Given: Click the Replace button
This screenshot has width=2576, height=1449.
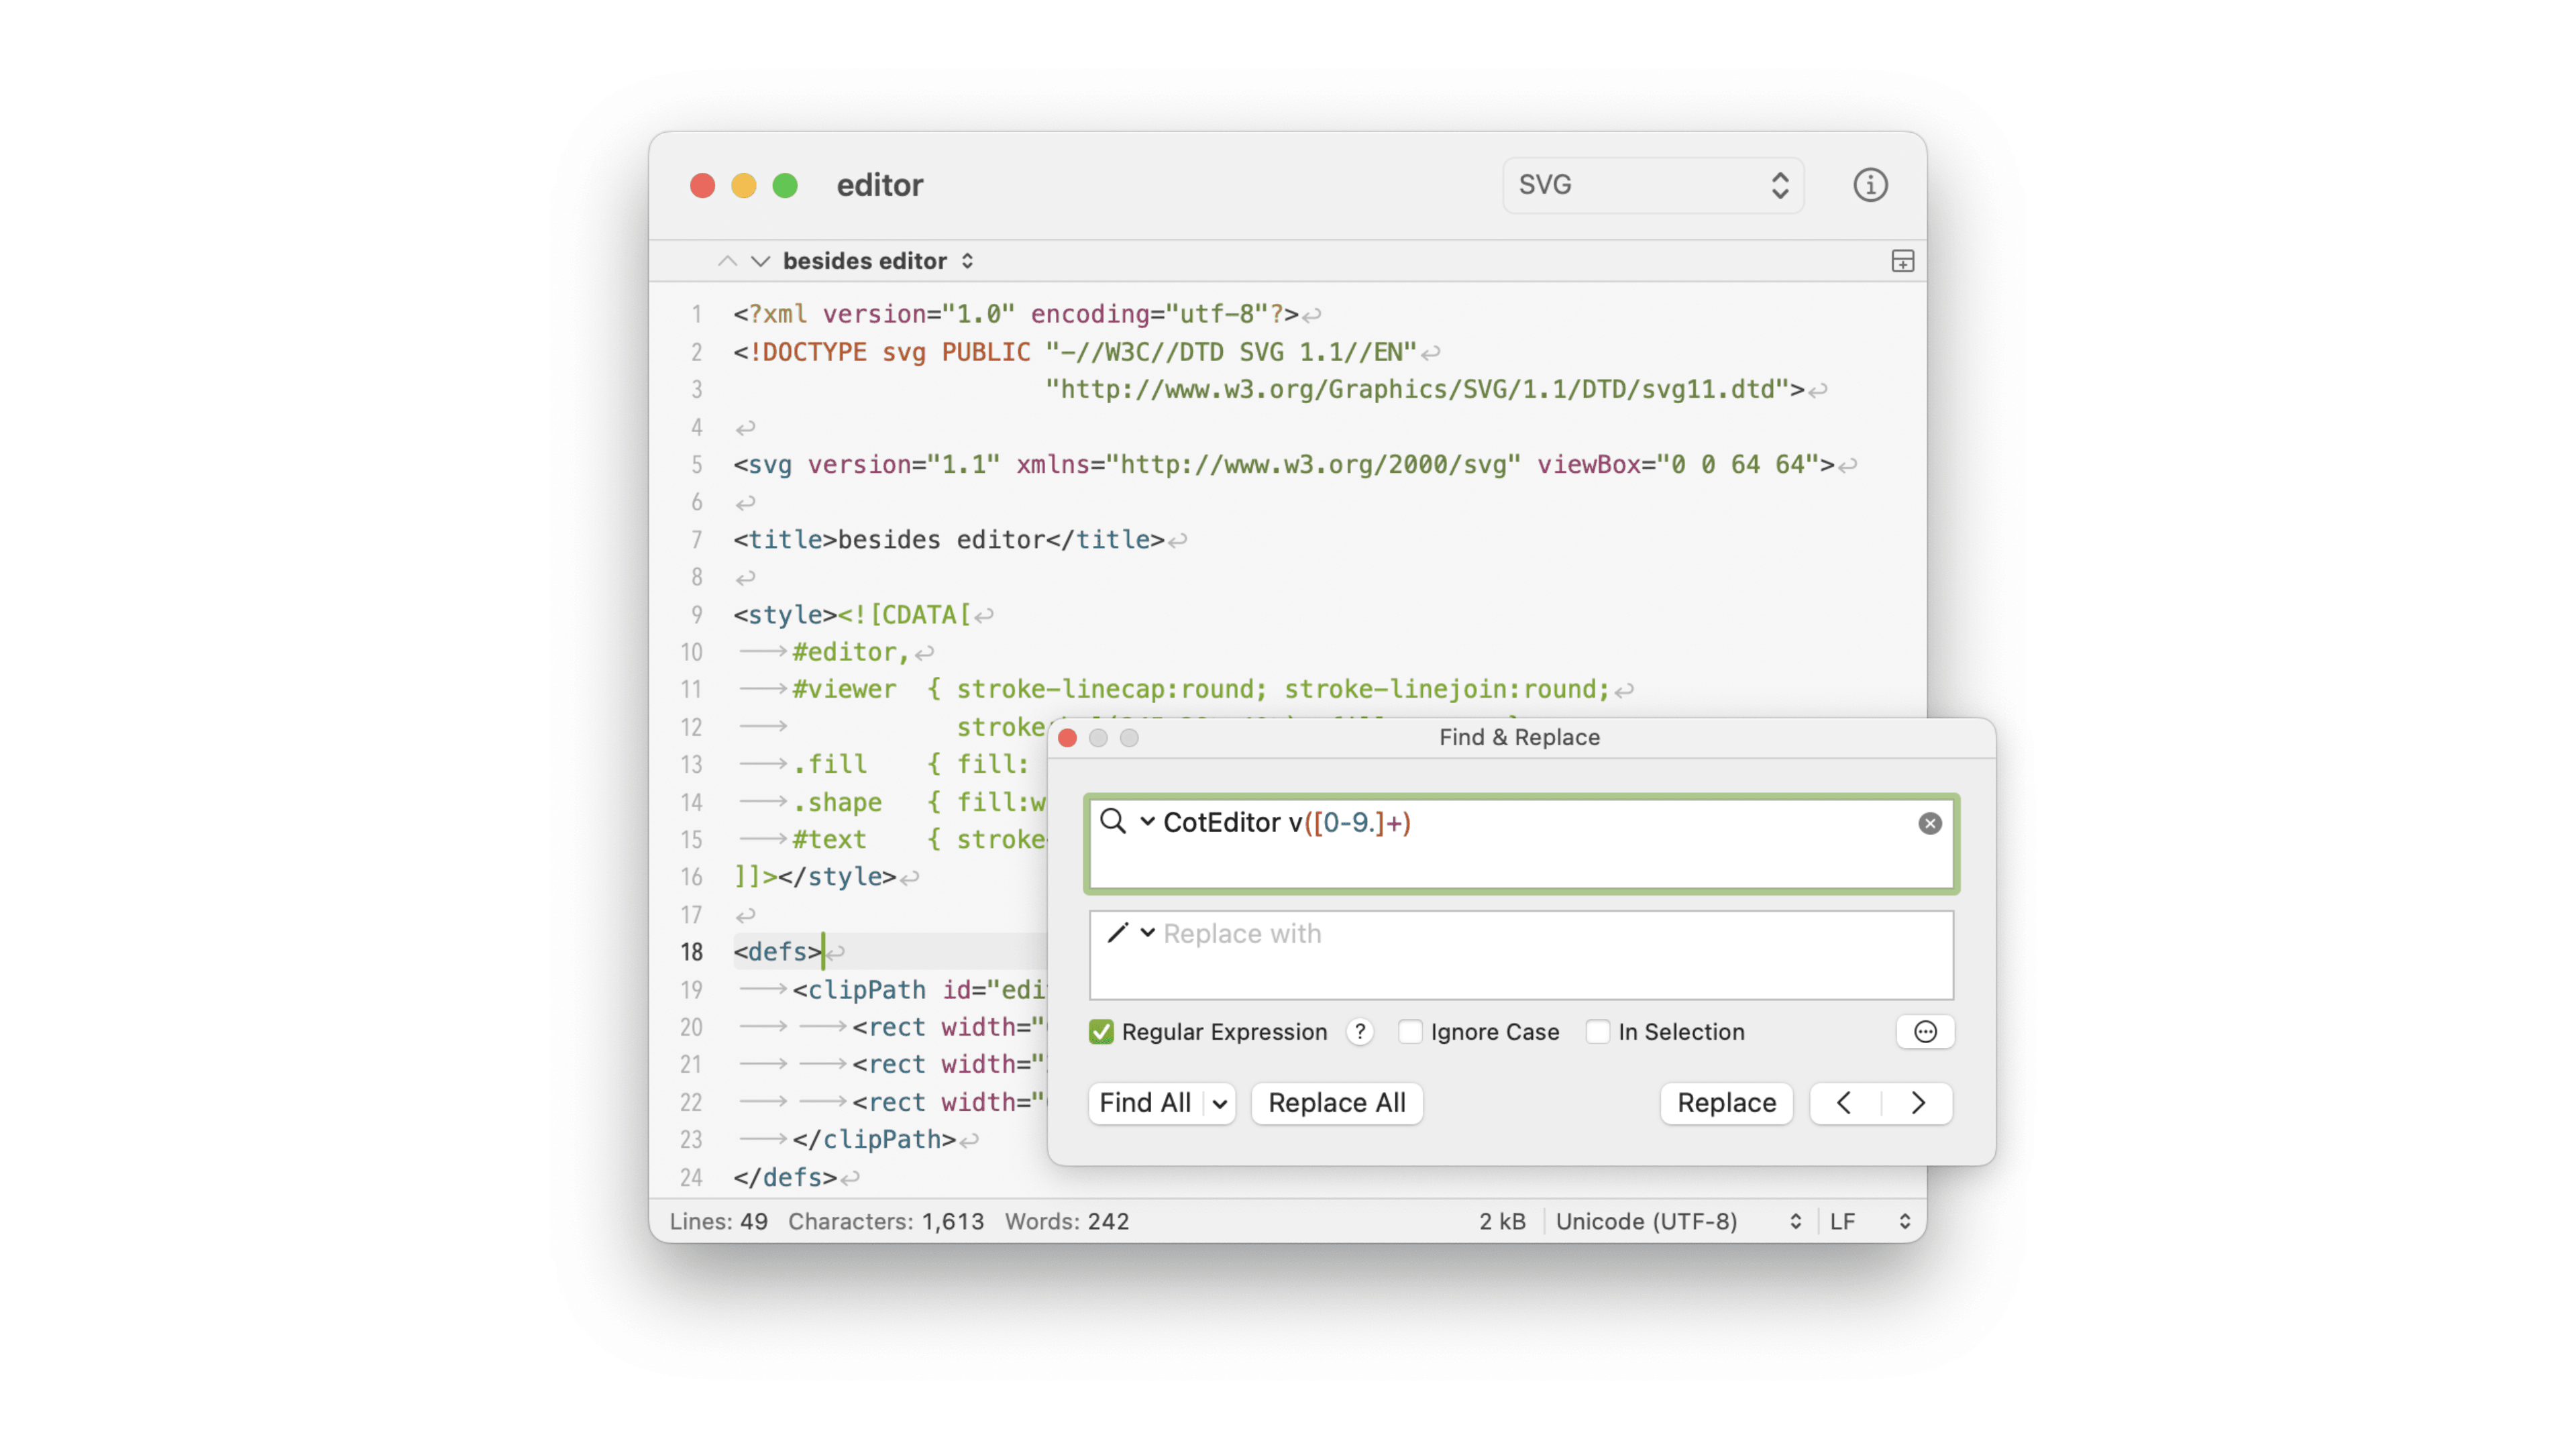Looking at the screenshot, I should click(x=1726, y=1103).
